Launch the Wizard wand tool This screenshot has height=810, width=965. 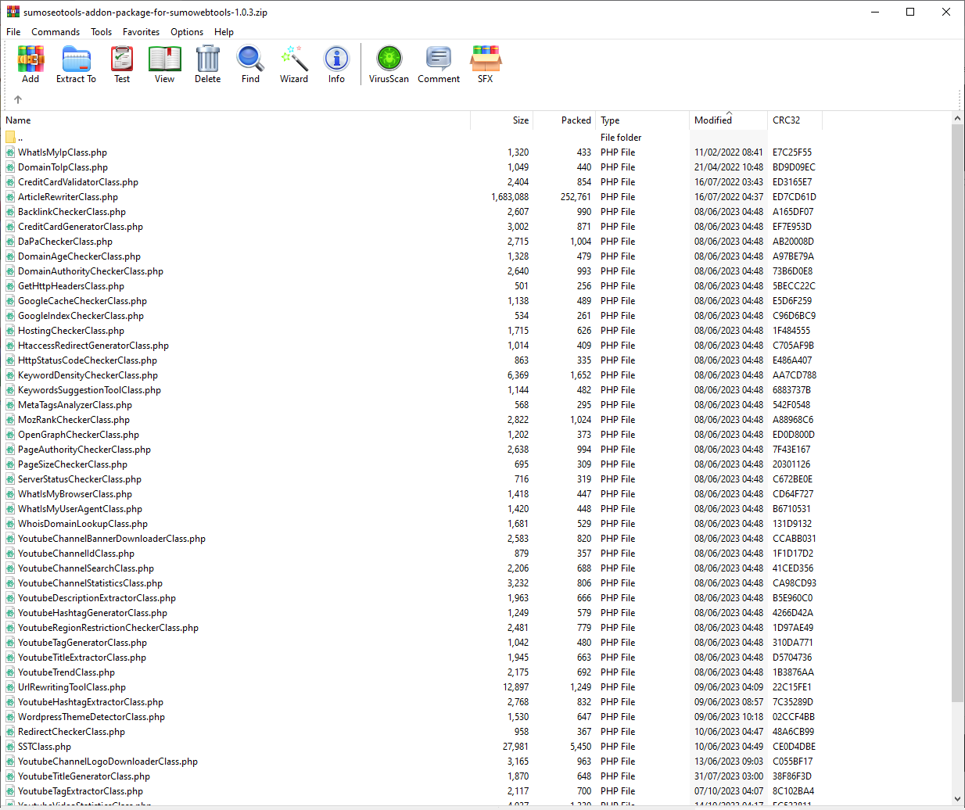(x=294, y=63)
